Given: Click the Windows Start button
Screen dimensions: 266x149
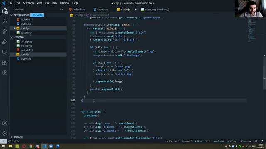Looking at the screenshot, I should click(3, 146).
